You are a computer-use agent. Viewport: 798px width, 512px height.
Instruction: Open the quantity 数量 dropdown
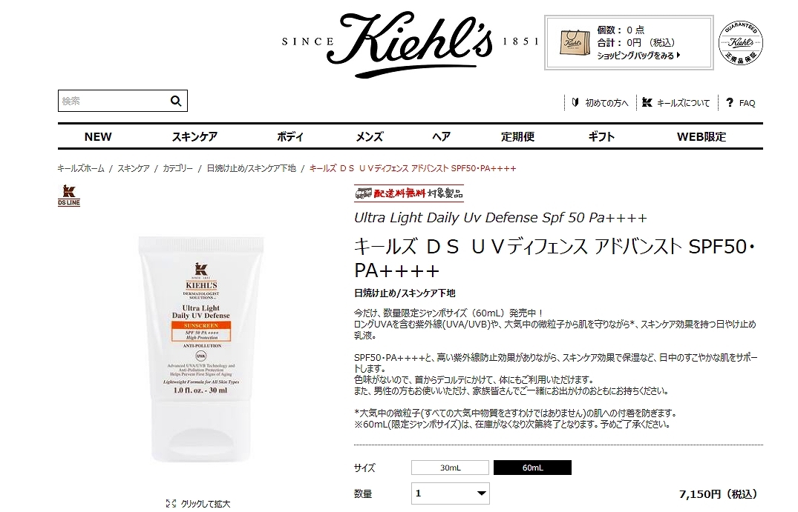pos(451,493)
